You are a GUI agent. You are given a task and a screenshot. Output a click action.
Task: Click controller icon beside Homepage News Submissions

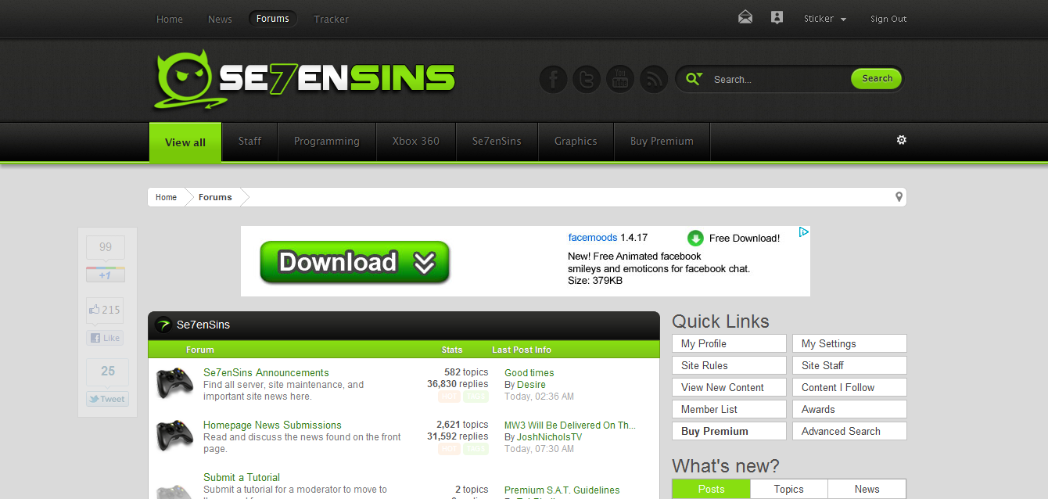click(175, 436)
